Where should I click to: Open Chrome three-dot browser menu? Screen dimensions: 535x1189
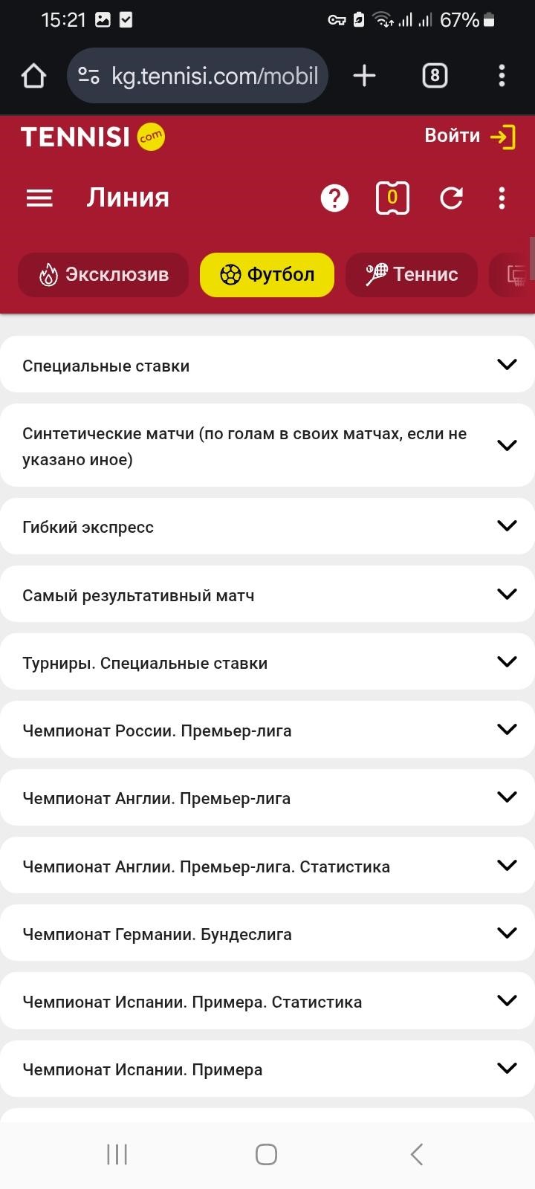click(502, 76)
